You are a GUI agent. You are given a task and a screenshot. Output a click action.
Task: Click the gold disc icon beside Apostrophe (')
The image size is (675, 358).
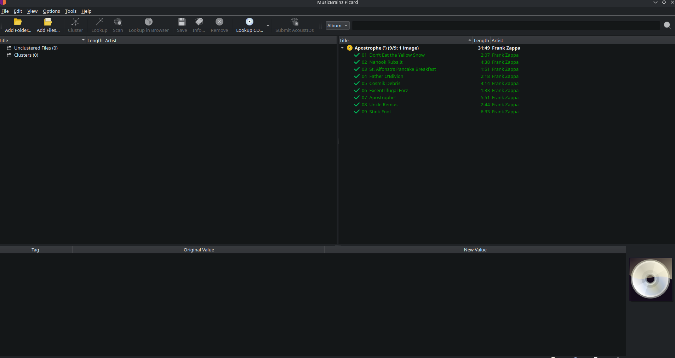coord(350,48)
